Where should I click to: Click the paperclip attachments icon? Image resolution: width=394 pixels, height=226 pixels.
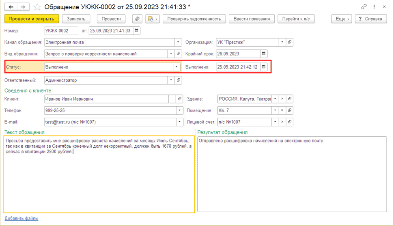point(138,19)
